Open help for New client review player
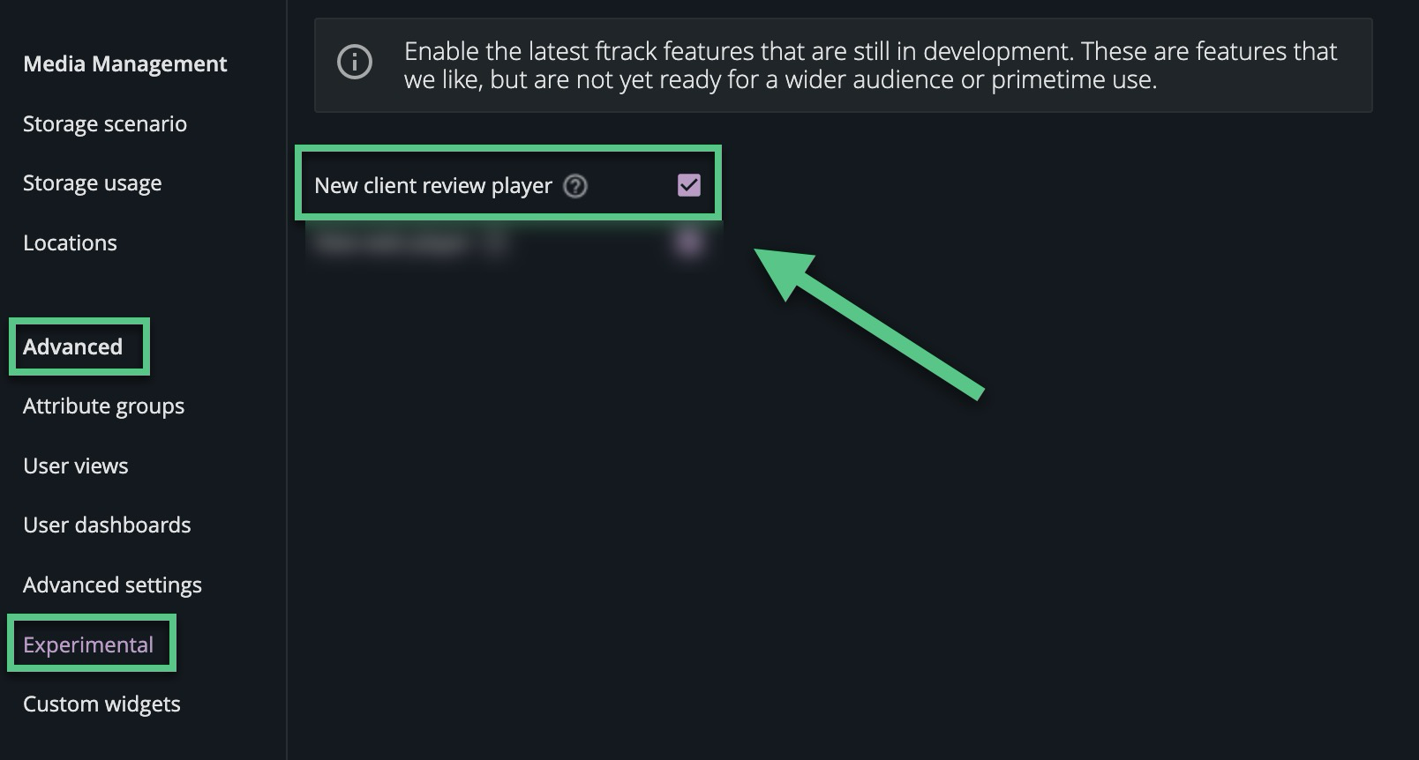 (x=574, y=186)
